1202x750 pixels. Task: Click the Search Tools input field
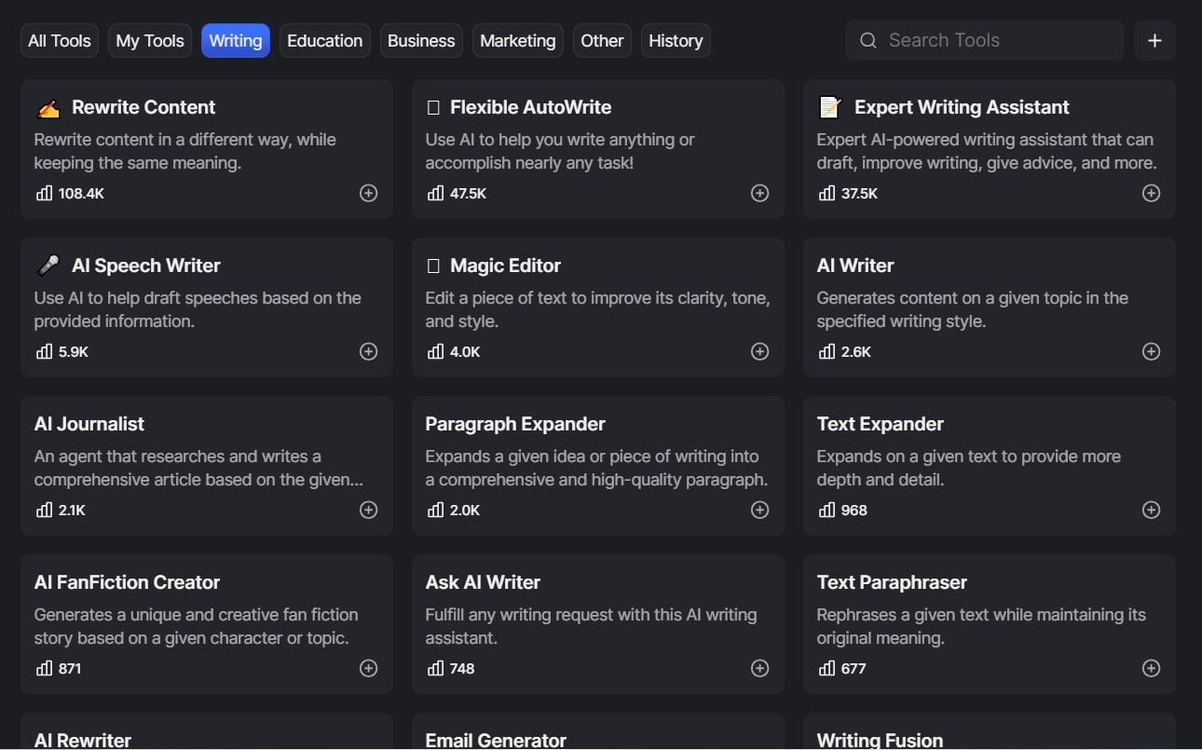(997, 41)
